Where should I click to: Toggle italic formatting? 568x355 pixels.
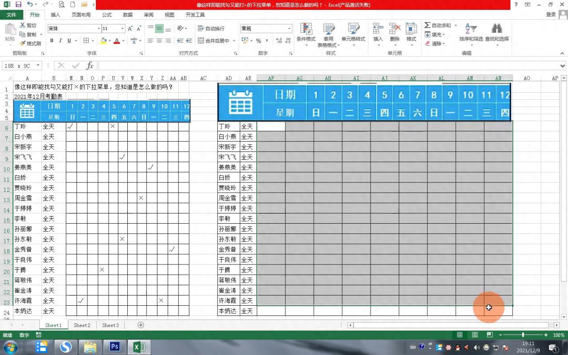click(x=61, y=40)
